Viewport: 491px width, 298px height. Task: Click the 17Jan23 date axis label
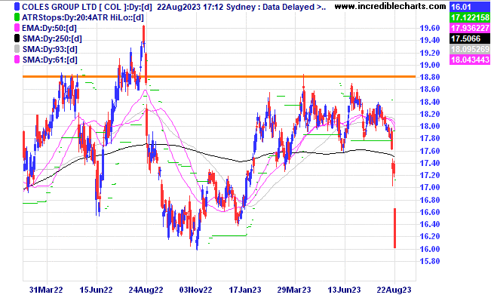coord(245,290)
